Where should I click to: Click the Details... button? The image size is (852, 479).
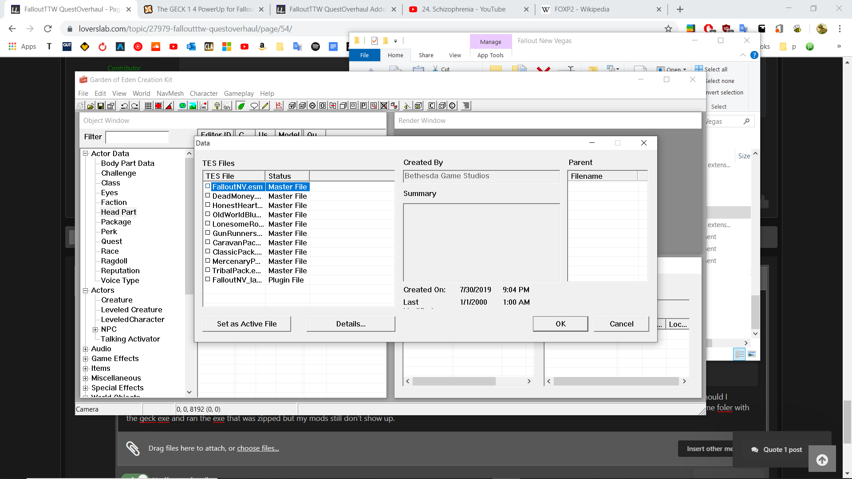tap(351, 324)
